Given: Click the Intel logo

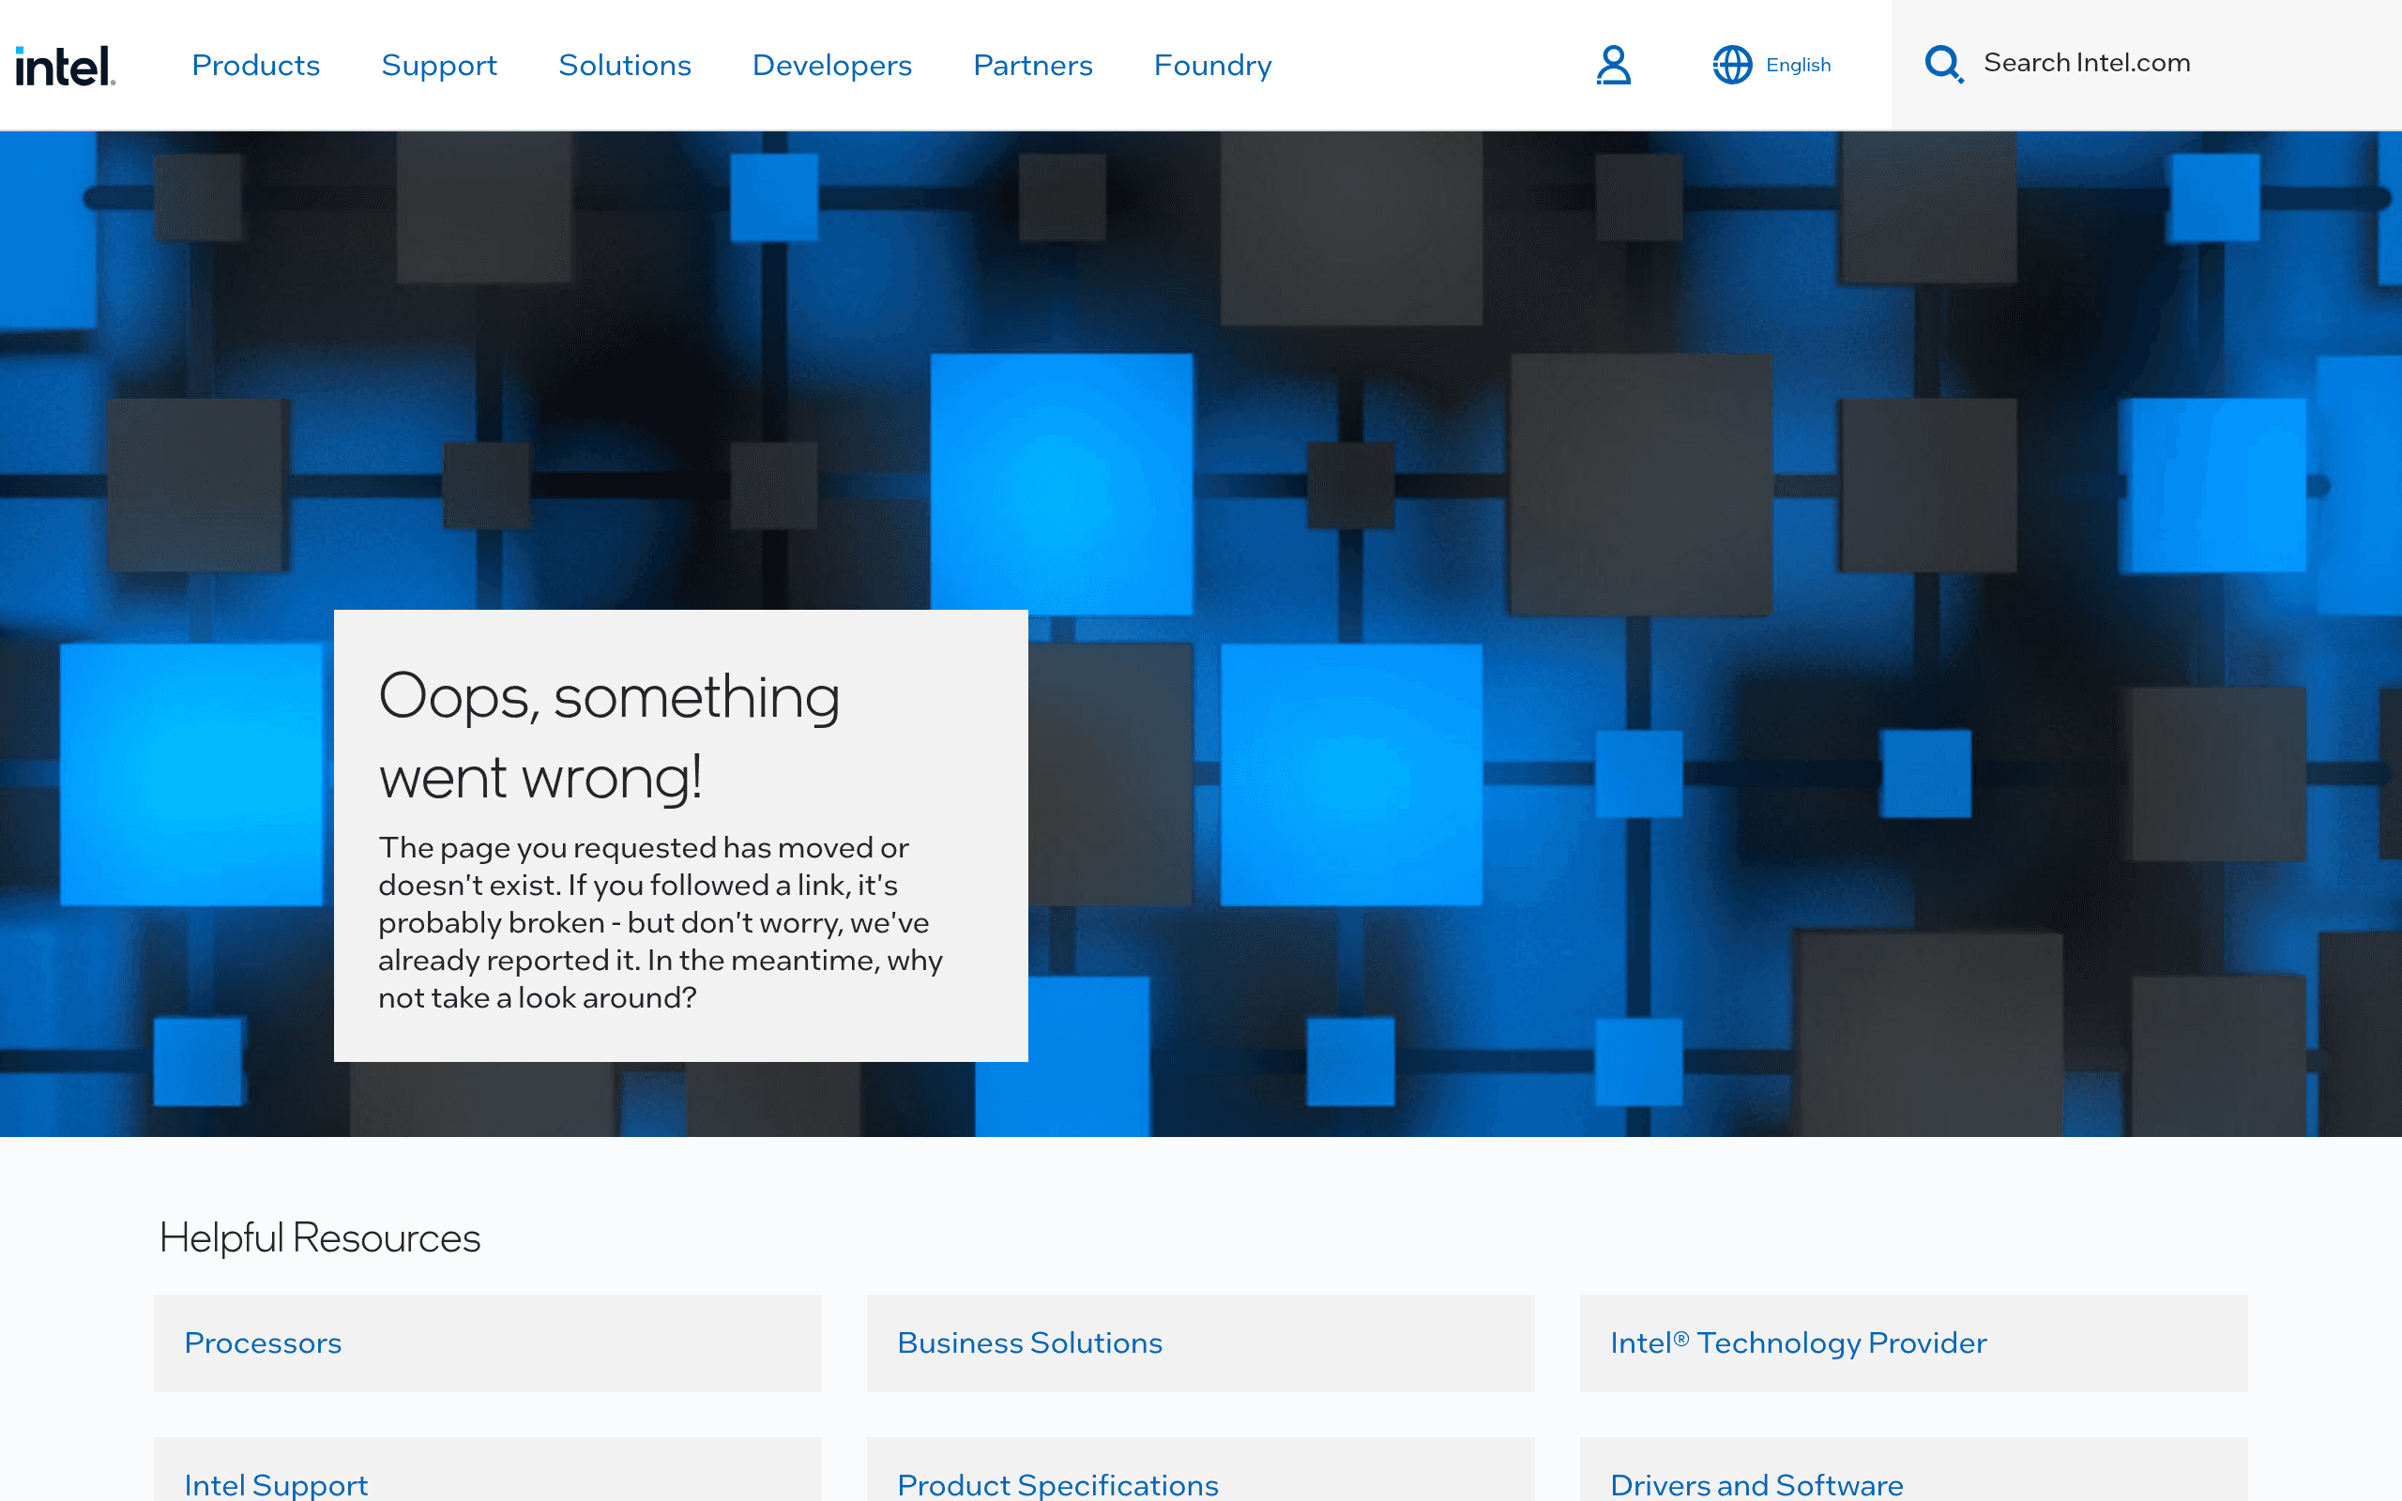Looking at the screenshot, I should [x=66, y=66].
